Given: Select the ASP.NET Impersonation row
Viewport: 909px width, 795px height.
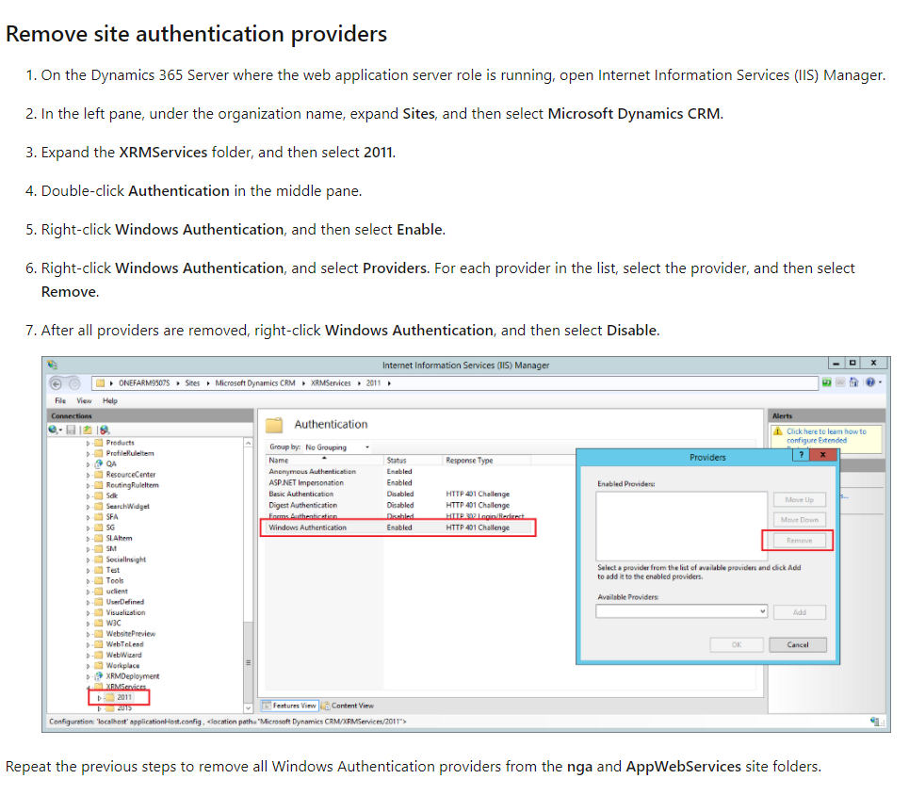Looking at the screenshot, I should pos(398,483).
